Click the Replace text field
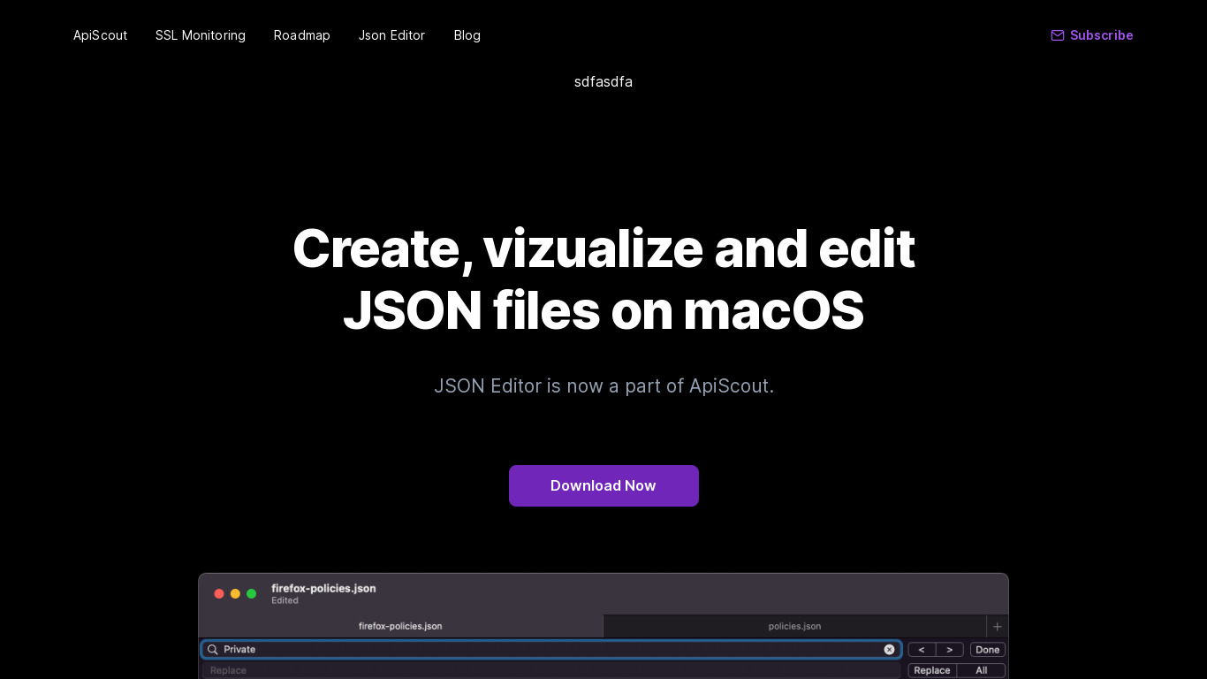 [x=550, y=671]
